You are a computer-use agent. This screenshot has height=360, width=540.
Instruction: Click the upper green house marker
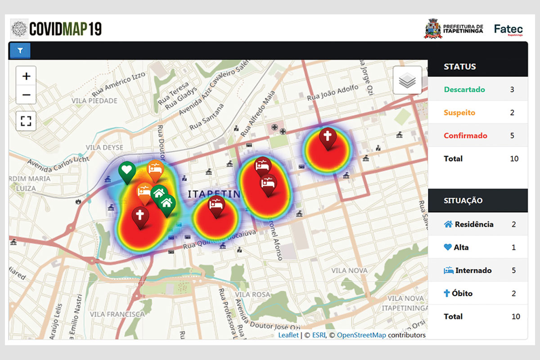pyautogui.click(x=158, y=193)
